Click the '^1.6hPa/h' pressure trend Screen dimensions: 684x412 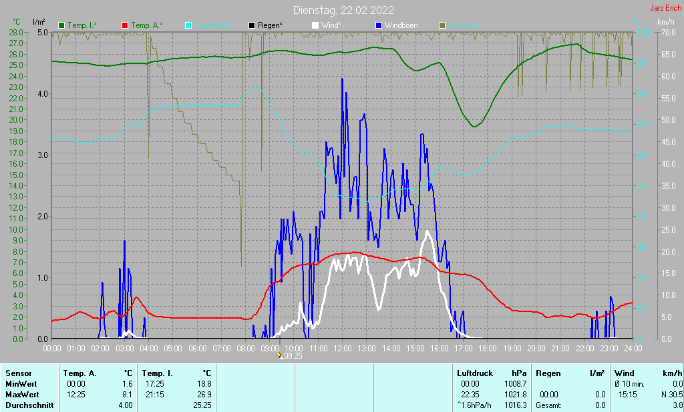tap(474, 405)
